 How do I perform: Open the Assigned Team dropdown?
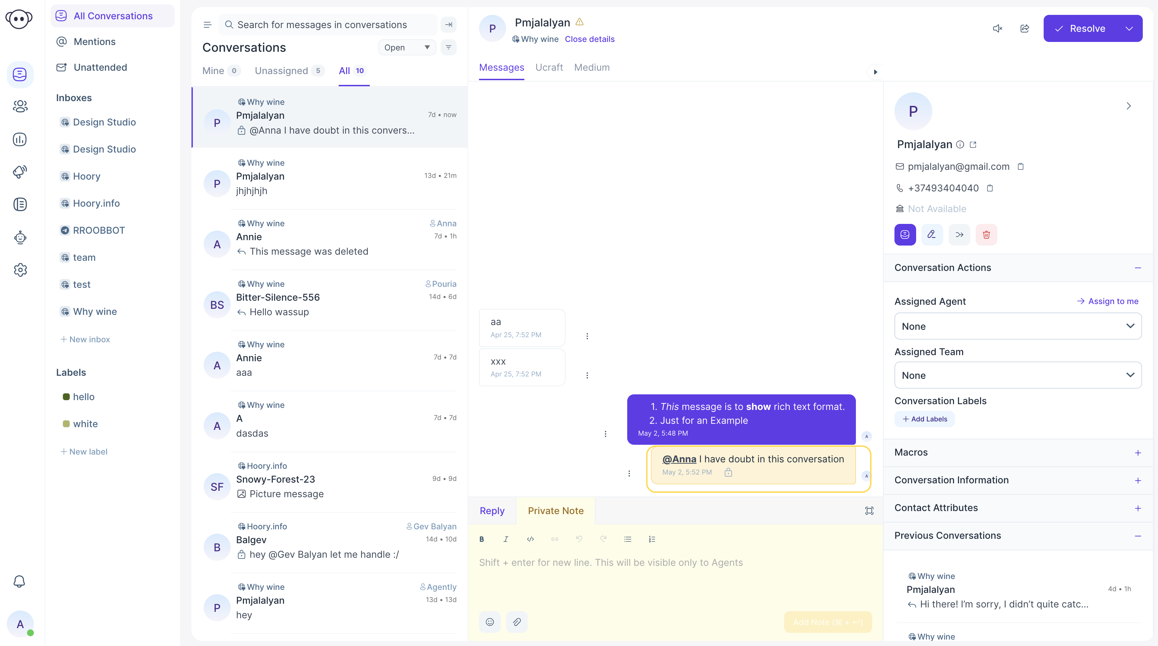coord(1018,375)
